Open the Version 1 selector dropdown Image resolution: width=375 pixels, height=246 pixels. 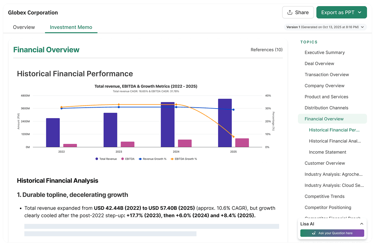(x=325, y=27)
